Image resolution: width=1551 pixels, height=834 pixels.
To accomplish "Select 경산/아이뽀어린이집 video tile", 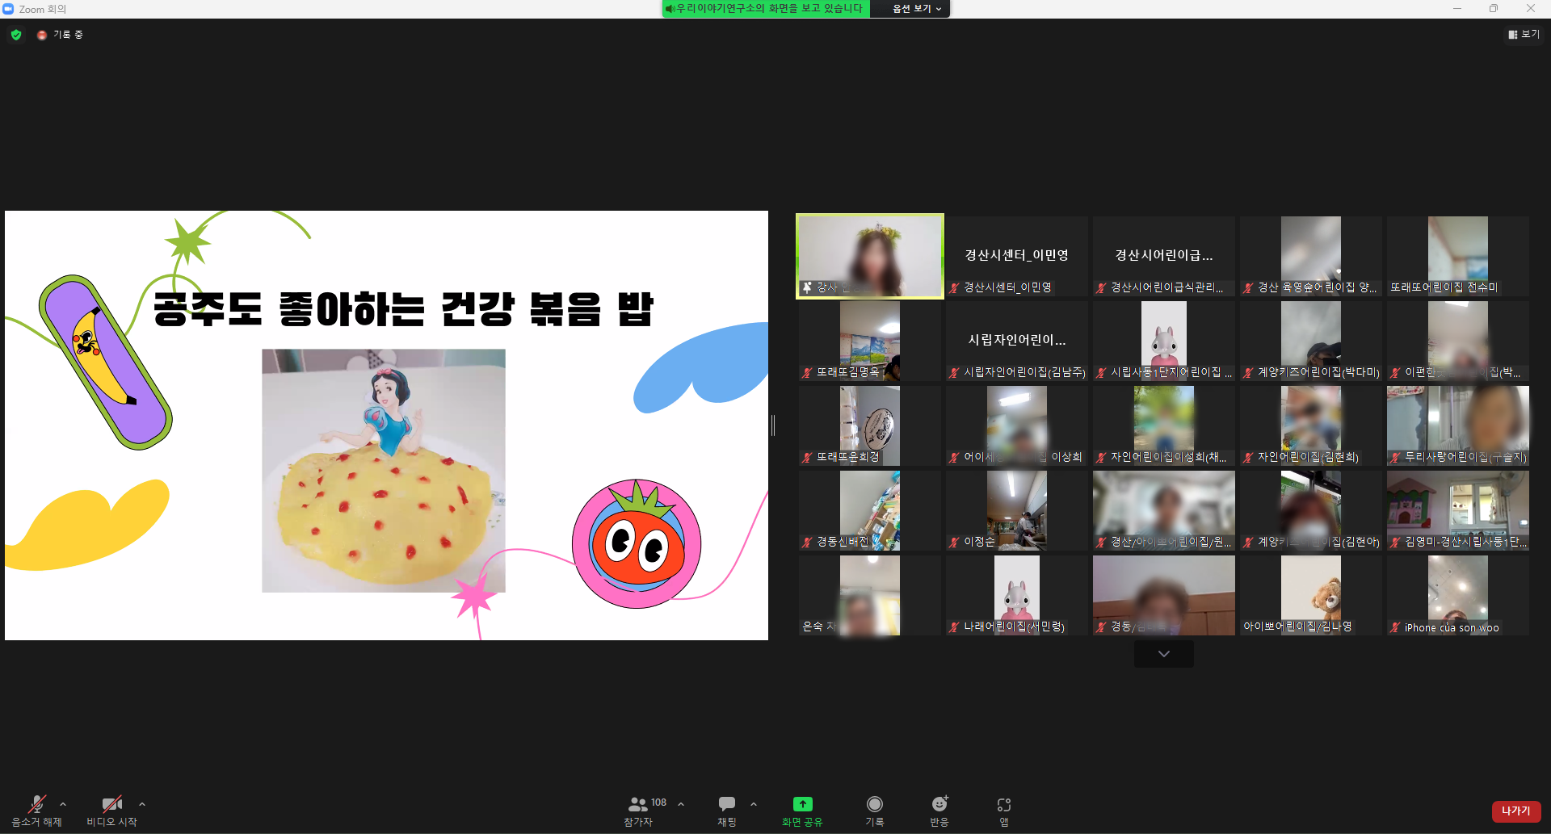I will click(x=1164, y=510).
